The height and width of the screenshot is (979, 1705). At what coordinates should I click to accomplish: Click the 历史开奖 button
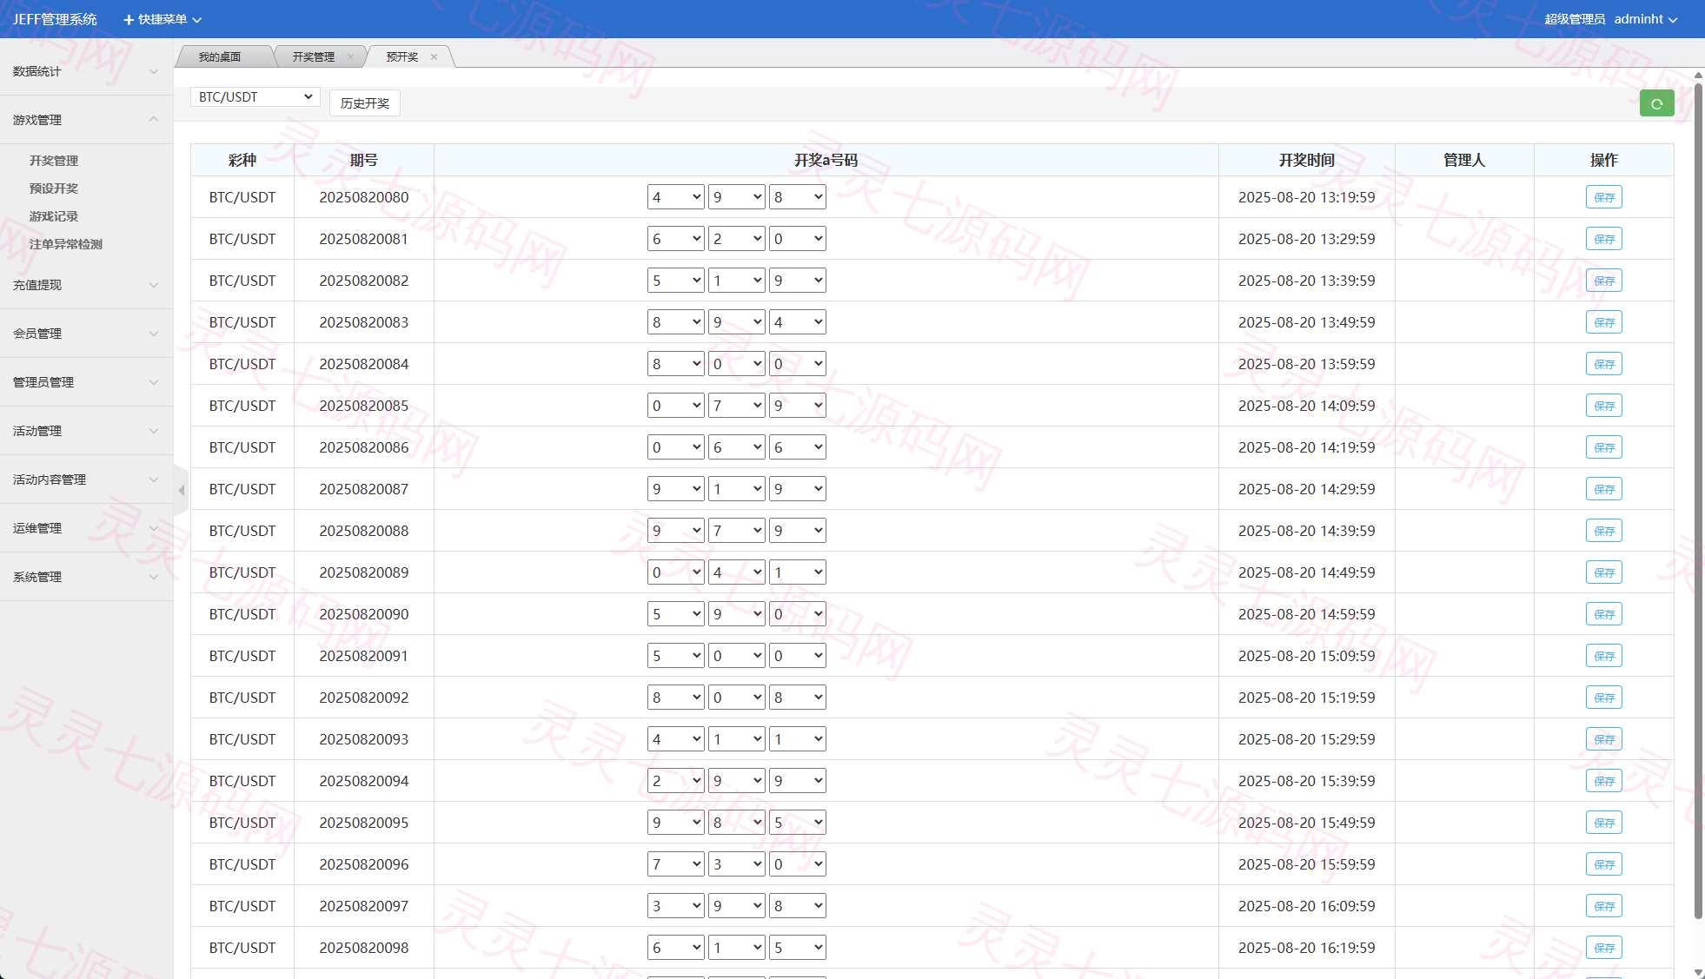coord(365,103)
